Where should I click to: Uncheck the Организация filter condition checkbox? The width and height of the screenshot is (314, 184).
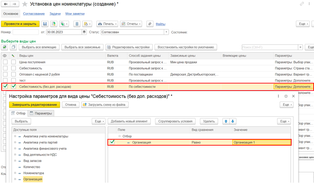pos(112,142)
